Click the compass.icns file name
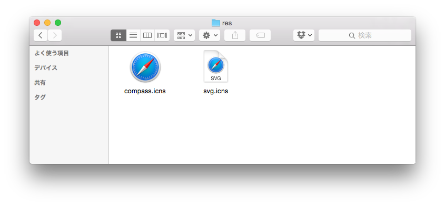The image size is (445, 206). point(145,91)
